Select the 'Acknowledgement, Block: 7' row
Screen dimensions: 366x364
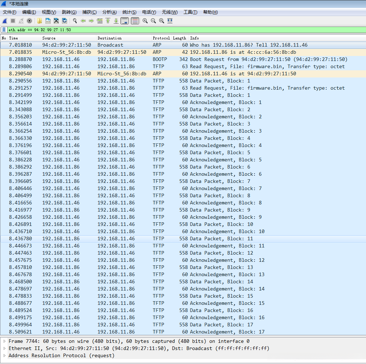point(183,188)
